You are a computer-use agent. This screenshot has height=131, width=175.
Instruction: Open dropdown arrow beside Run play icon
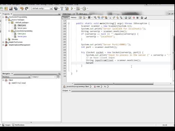(x=75, y=8)
